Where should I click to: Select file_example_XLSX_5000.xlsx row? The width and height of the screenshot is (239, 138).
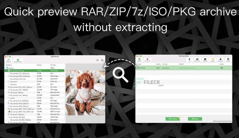click(x=34, y=103)
